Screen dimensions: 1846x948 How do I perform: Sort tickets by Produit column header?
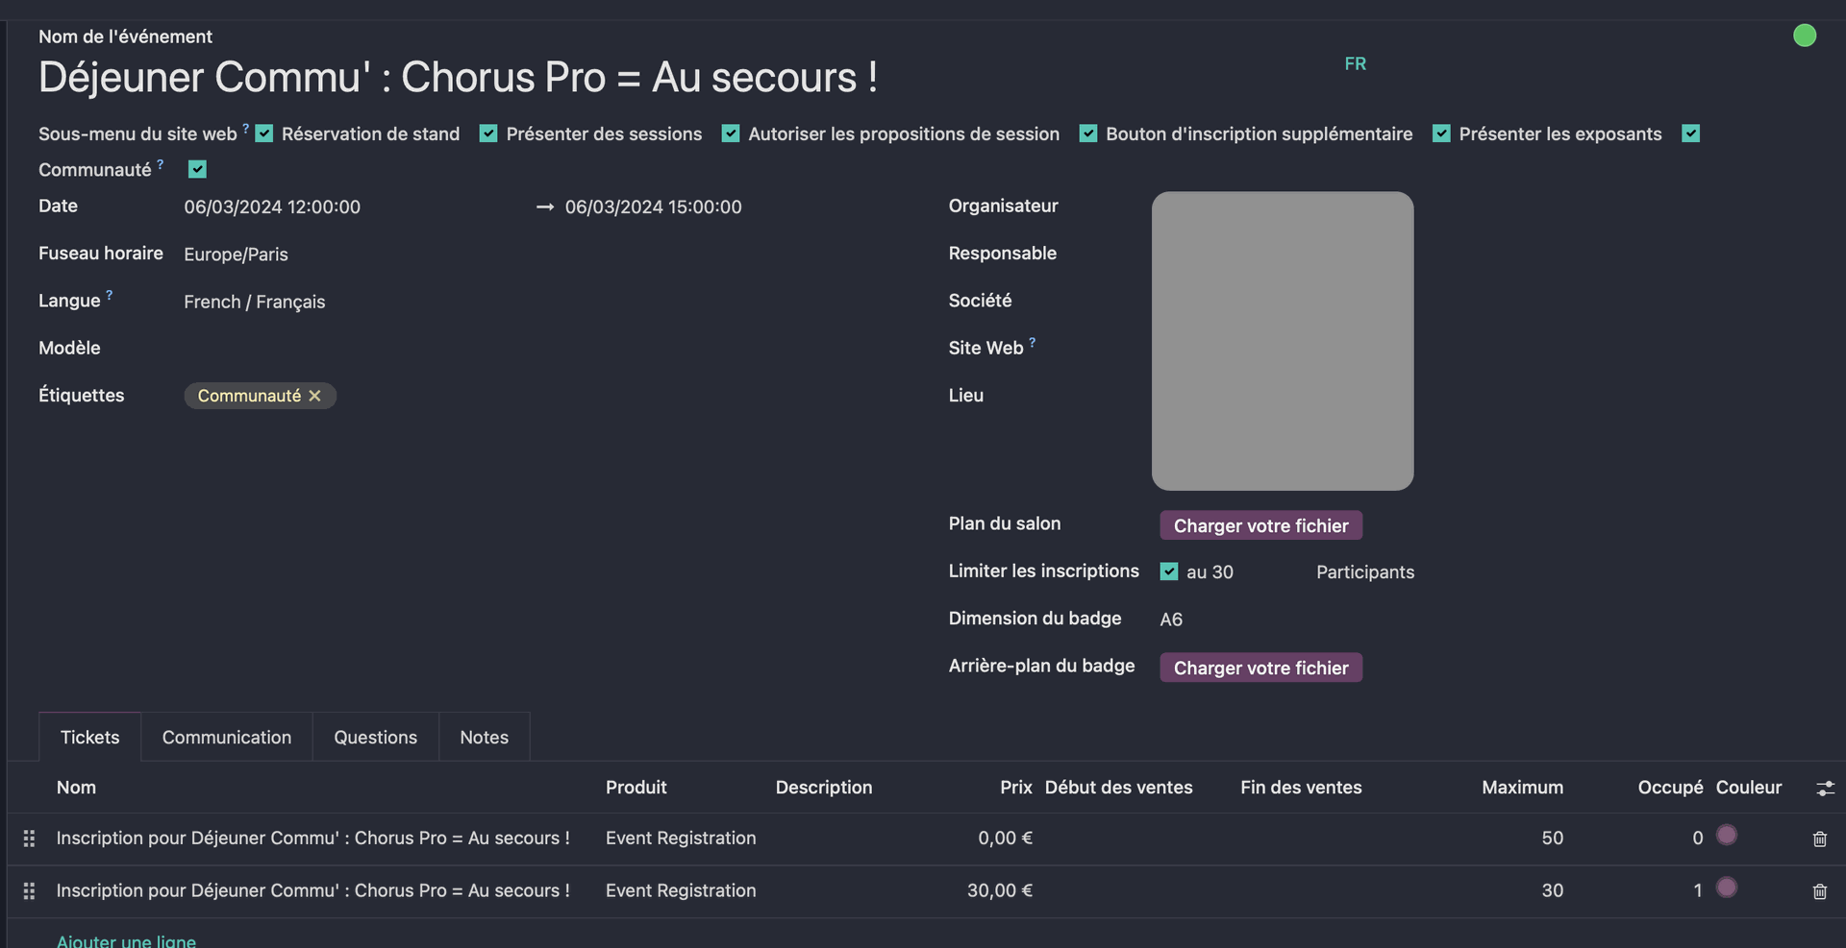click(636, 788)
